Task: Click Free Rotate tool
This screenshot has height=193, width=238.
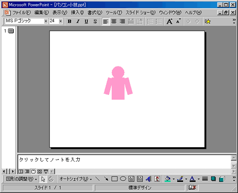Action: pos(51,179)
